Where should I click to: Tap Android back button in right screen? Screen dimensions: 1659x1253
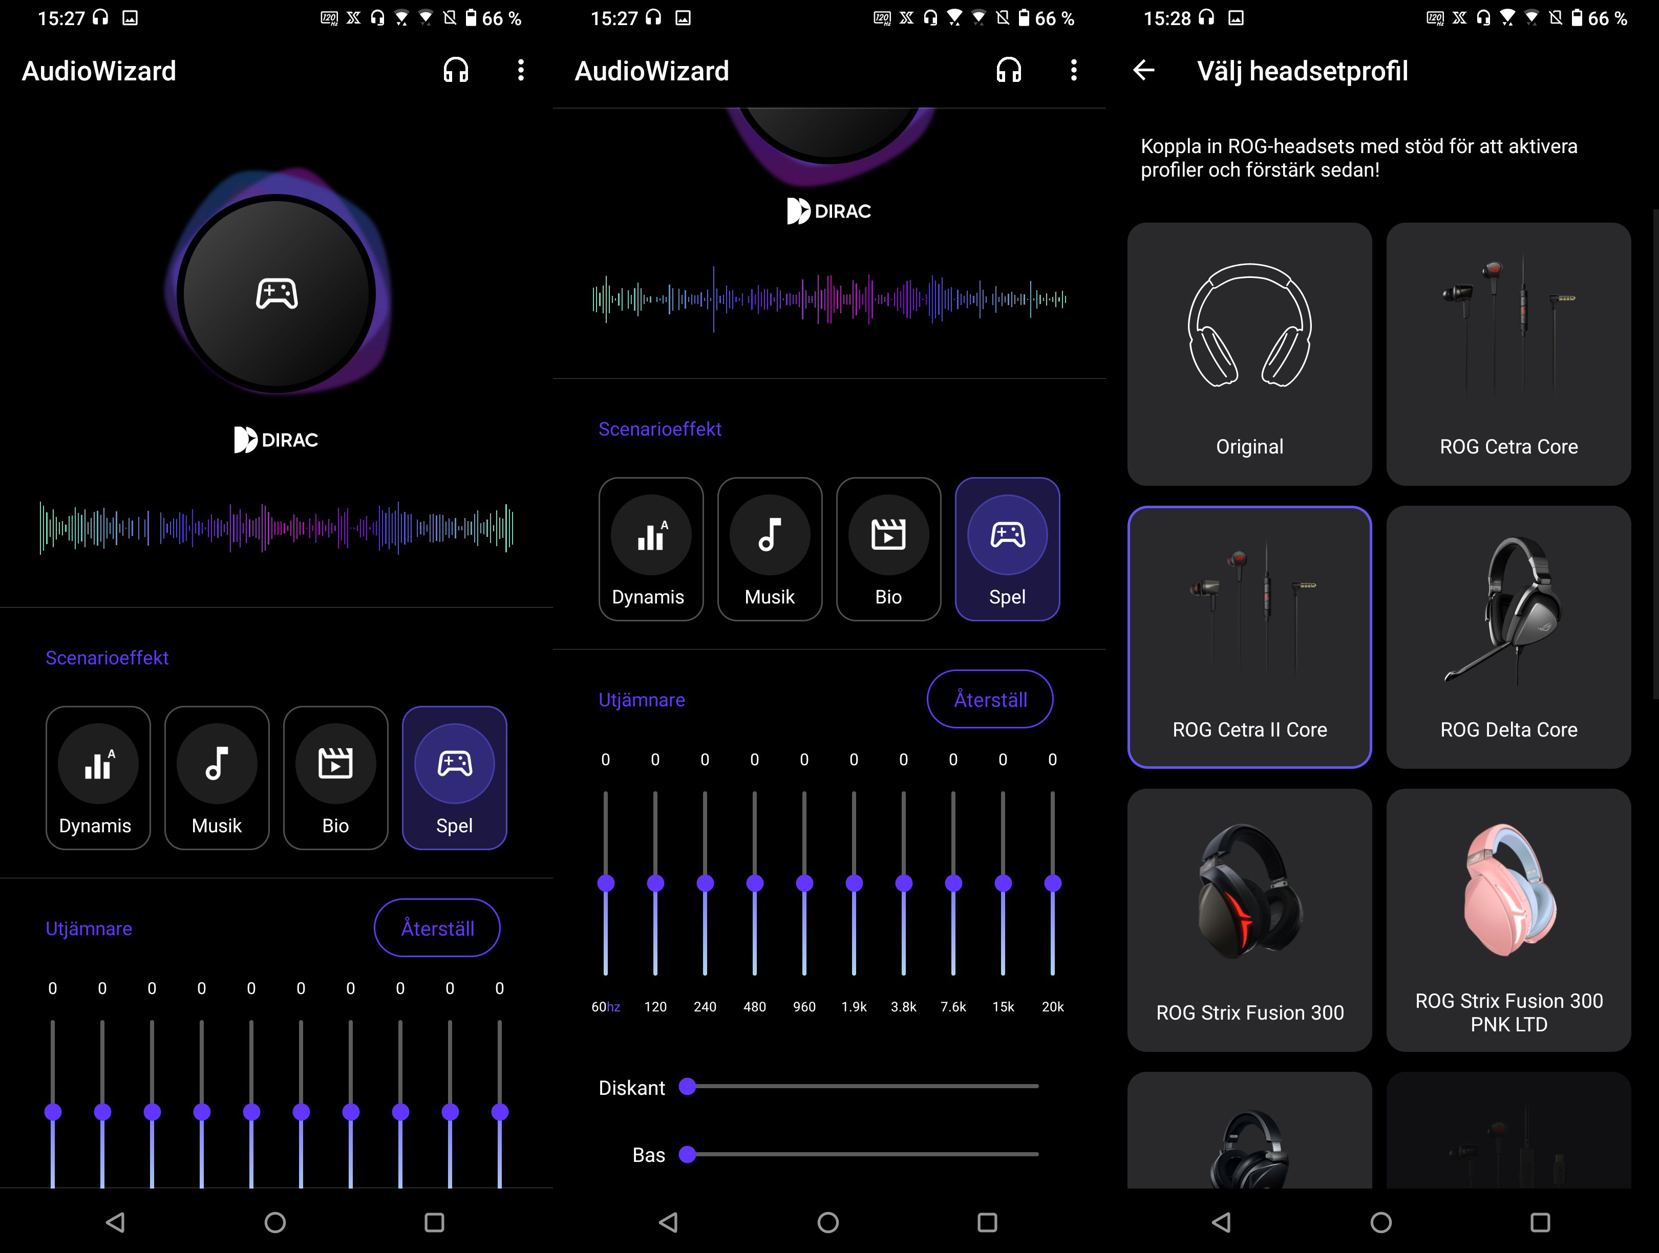(1221, 1222)
